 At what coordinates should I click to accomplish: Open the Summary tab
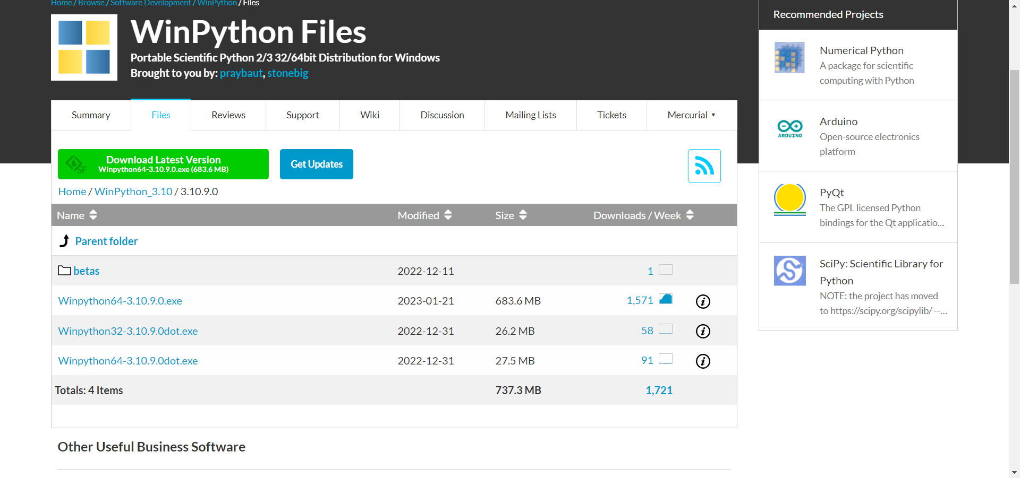pos(91,115)
